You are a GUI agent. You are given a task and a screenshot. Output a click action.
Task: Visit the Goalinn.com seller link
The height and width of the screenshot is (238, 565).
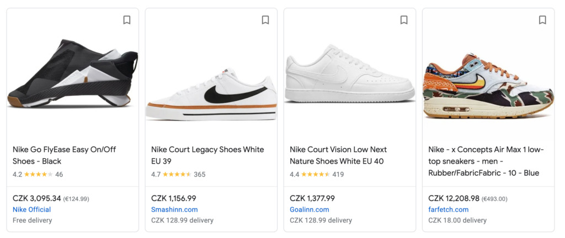309,209
